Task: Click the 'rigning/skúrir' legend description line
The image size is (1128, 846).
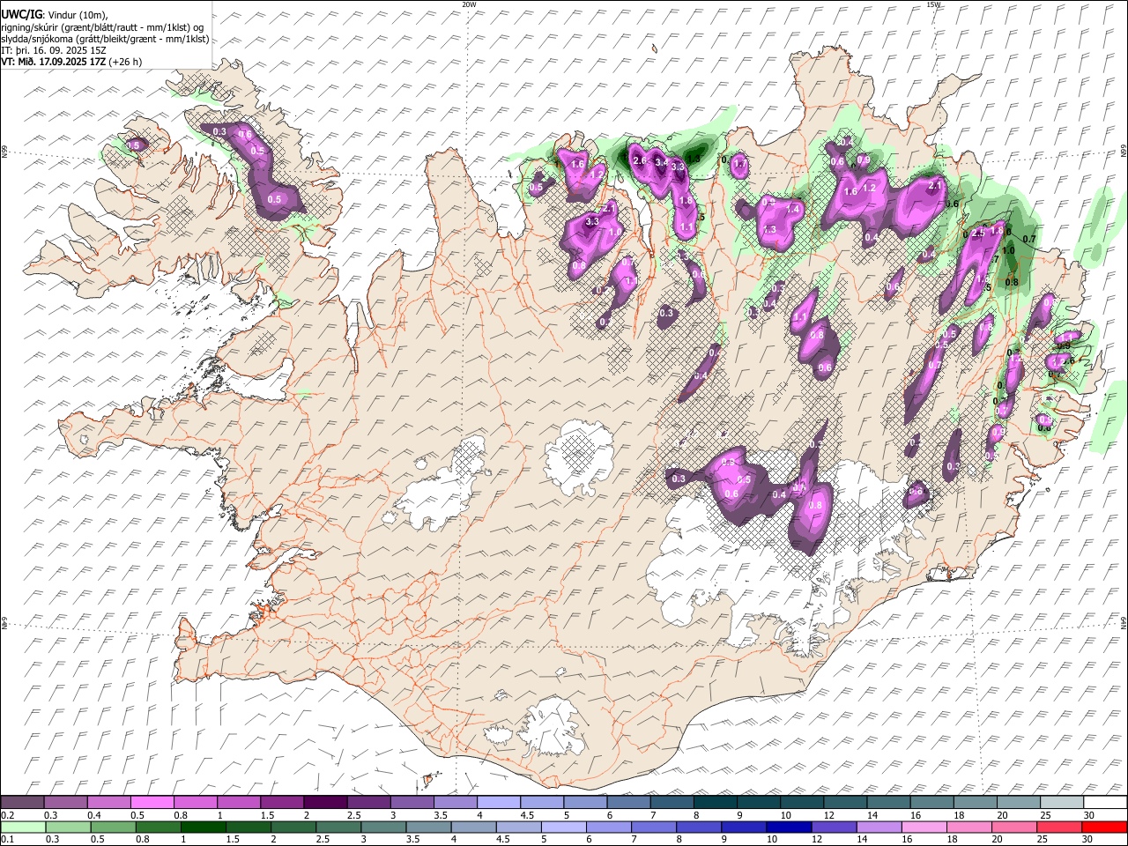Action: tap(102, 27)
